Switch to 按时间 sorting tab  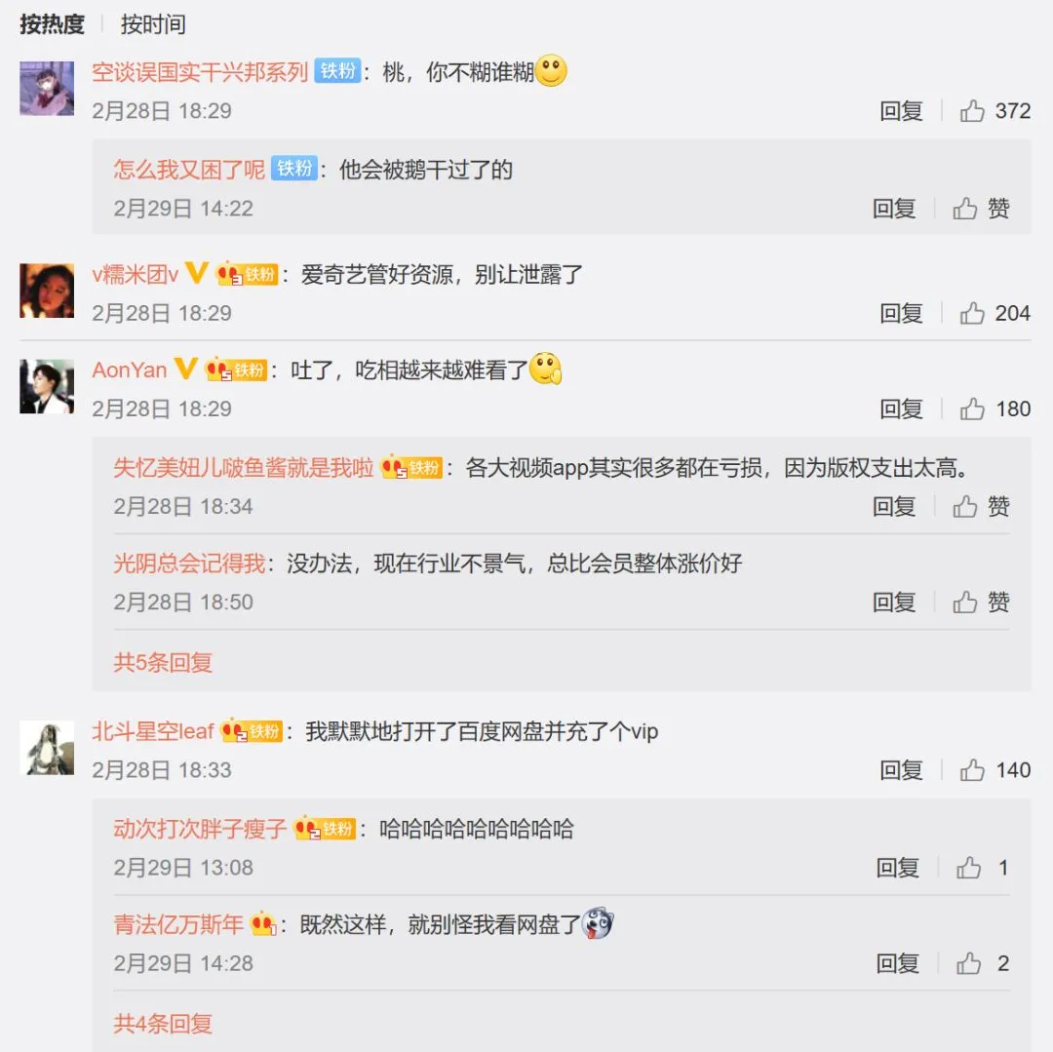tap(153, 24)
